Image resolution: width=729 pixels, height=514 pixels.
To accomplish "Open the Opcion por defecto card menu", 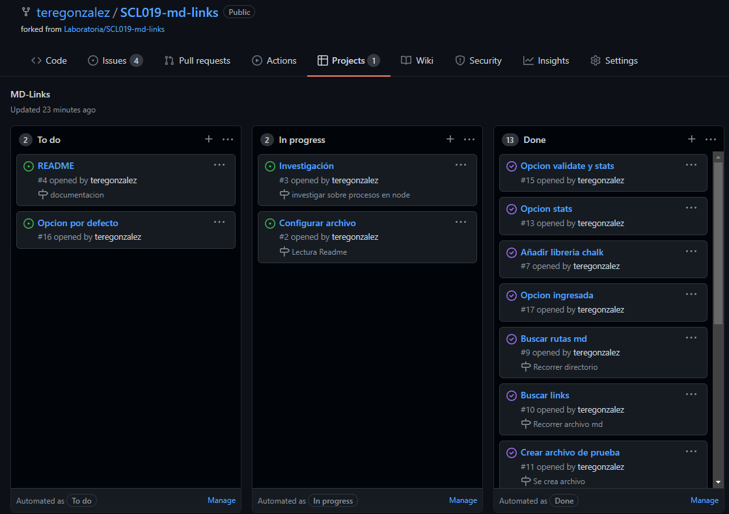I will (219, 222).
